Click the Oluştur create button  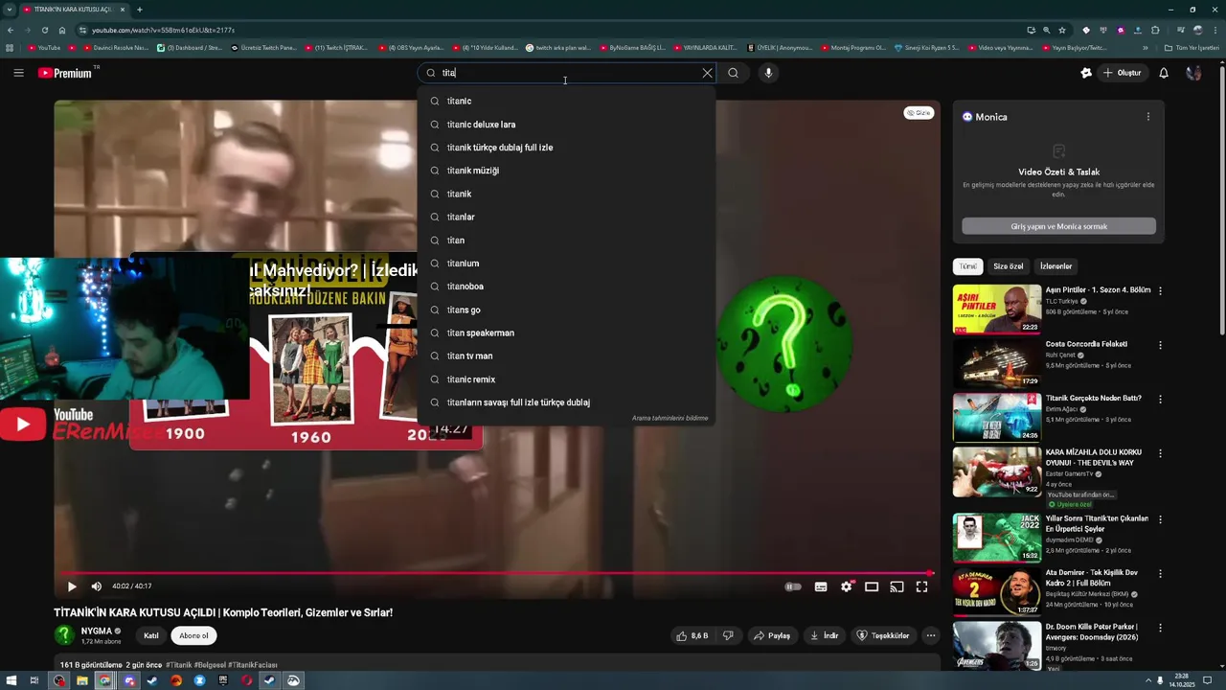[1122, 73]
